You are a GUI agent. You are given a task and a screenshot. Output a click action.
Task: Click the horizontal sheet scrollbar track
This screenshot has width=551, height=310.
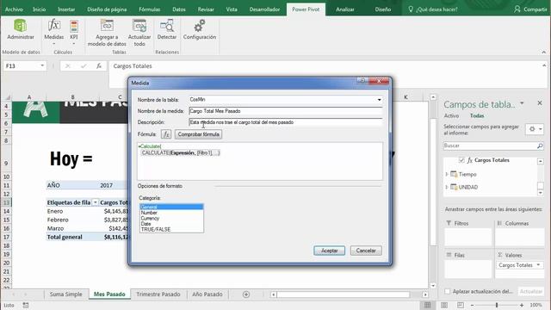[x=344, y=294]
